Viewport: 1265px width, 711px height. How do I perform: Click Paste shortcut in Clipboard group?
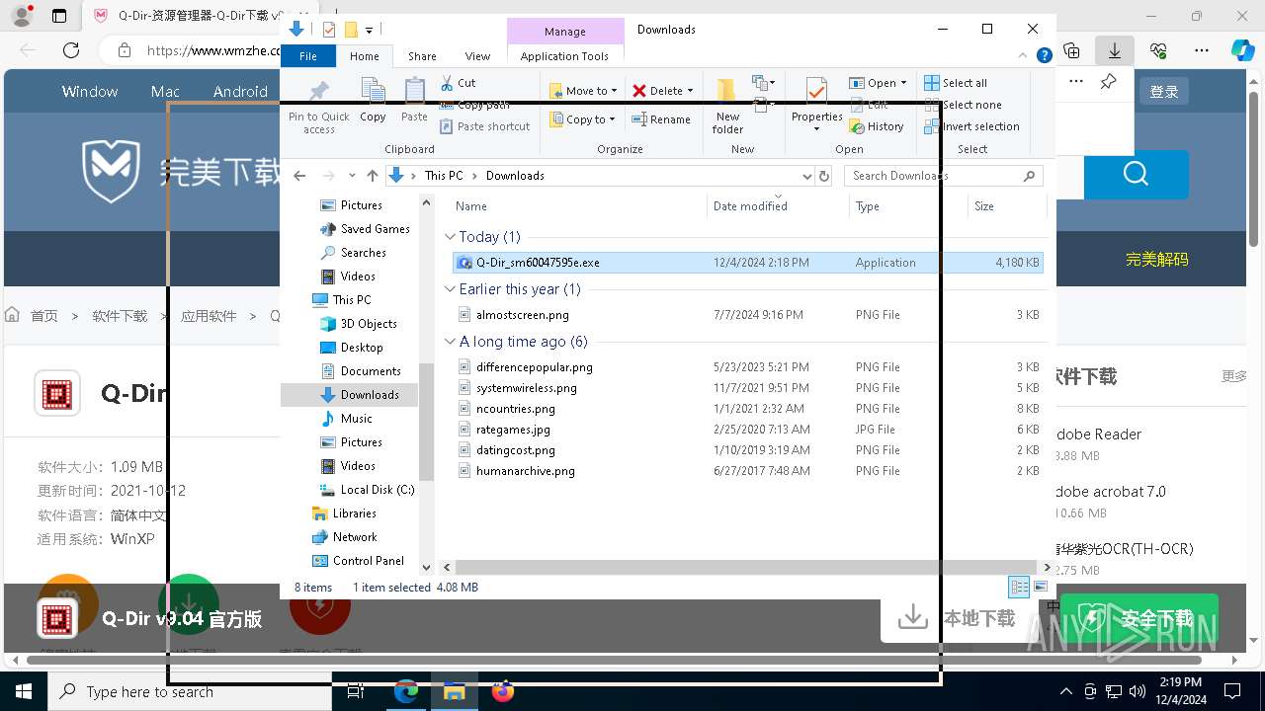tap(485, 126)
